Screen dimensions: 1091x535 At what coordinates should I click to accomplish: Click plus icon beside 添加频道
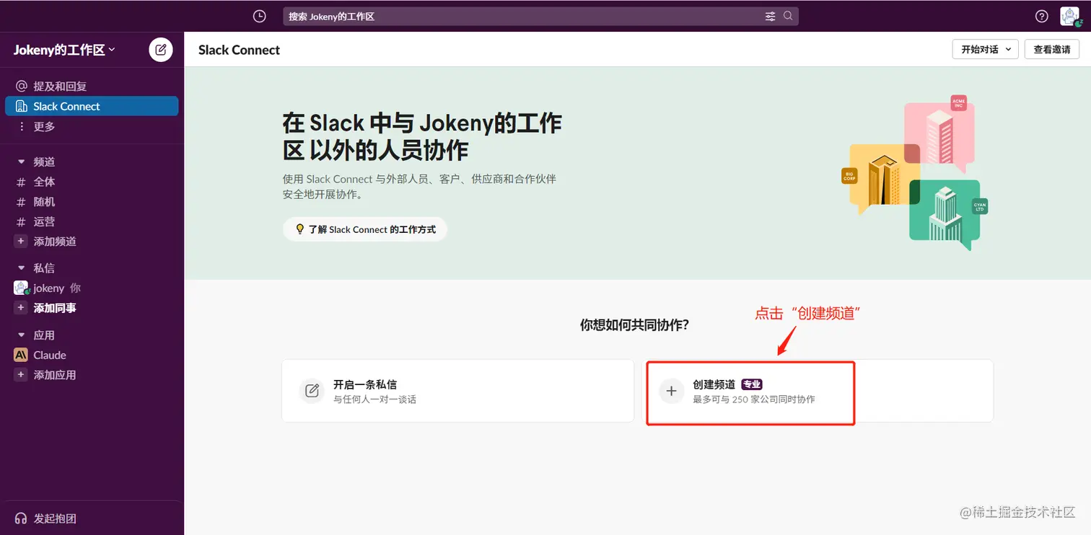coord(21,241)
